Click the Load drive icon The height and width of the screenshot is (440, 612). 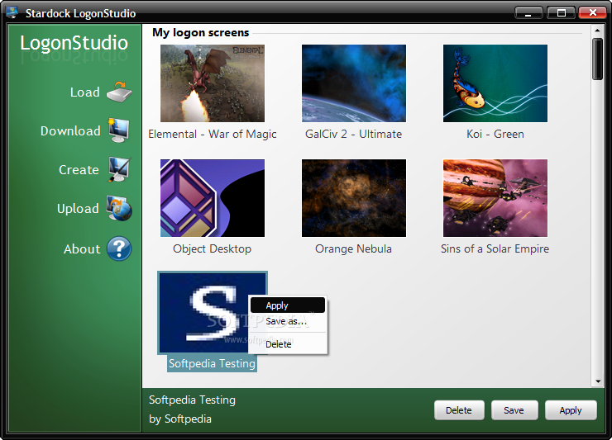(x=119, y=92)
